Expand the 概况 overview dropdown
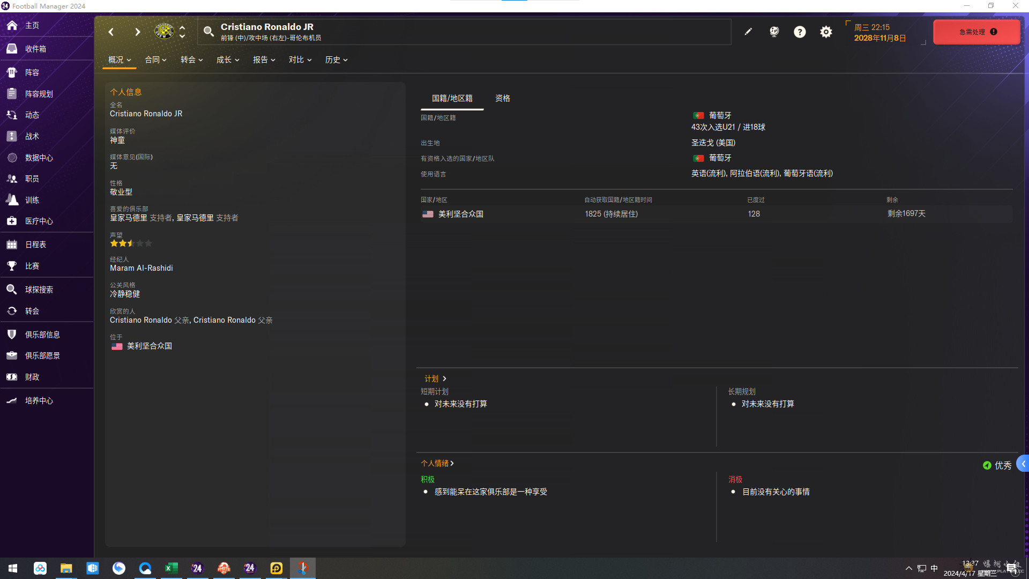The width and height of the screenshot is (1029, 579). click(120, 60)
